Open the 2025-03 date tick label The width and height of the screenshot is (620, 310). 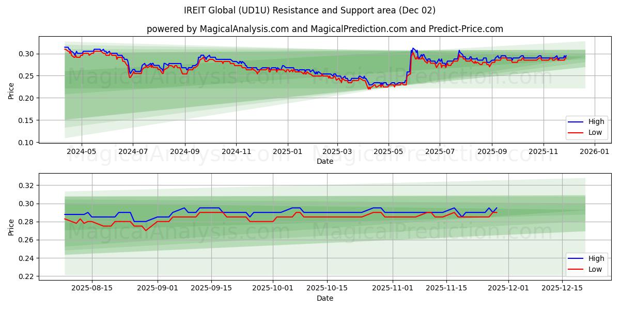(338, 150)
